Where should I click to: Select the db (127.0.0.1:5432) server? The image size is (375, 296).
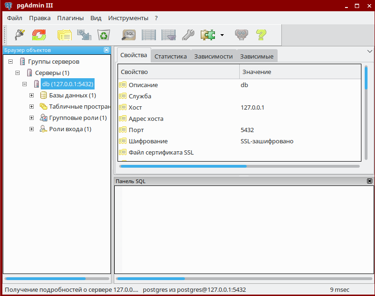68,84
